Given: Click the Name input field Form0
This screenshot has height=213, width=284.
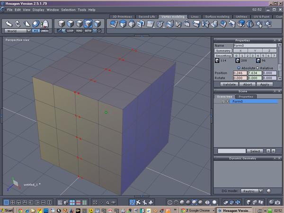Looking at the screenshot, I should tap(255, 46).
